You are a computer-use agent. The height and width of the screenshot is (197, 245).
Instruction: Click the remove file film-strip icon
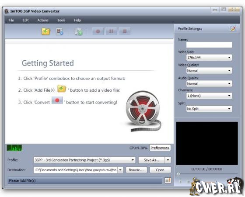59,31
